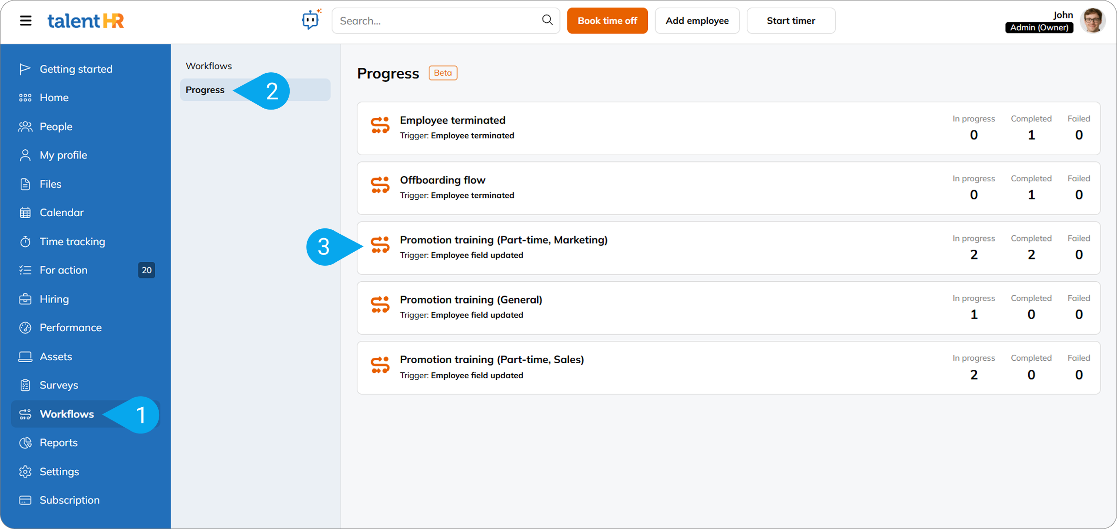Open John's profile avatar
Image resolution: width=1117 pixels, height=529 pixels.
point(1093,20)
